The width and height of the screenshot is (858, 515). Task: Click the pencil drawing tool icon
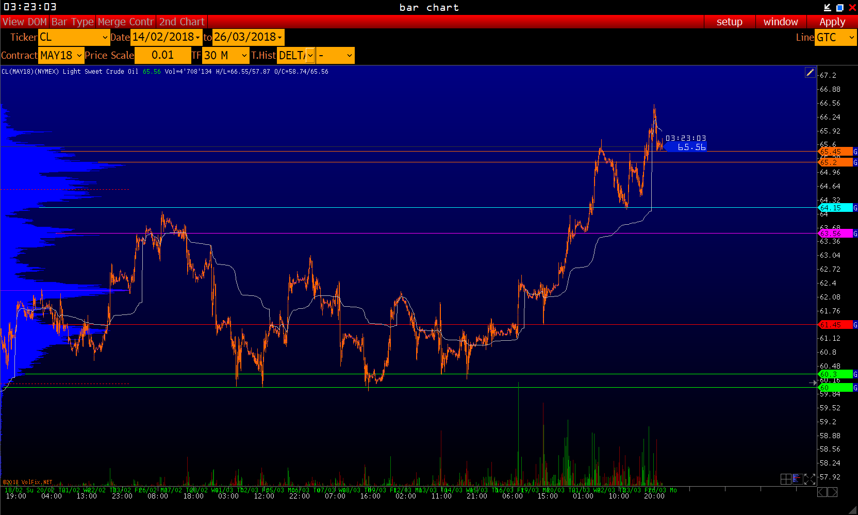[810, 73]
